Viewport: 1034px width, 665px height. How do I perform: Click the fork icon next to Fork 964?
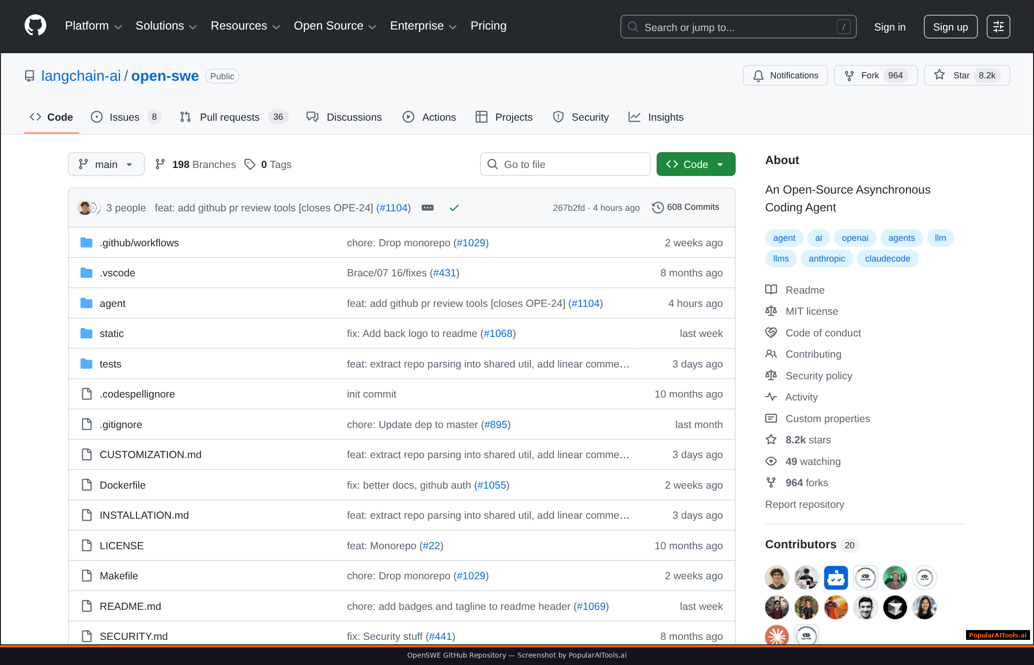pos(850,75)
